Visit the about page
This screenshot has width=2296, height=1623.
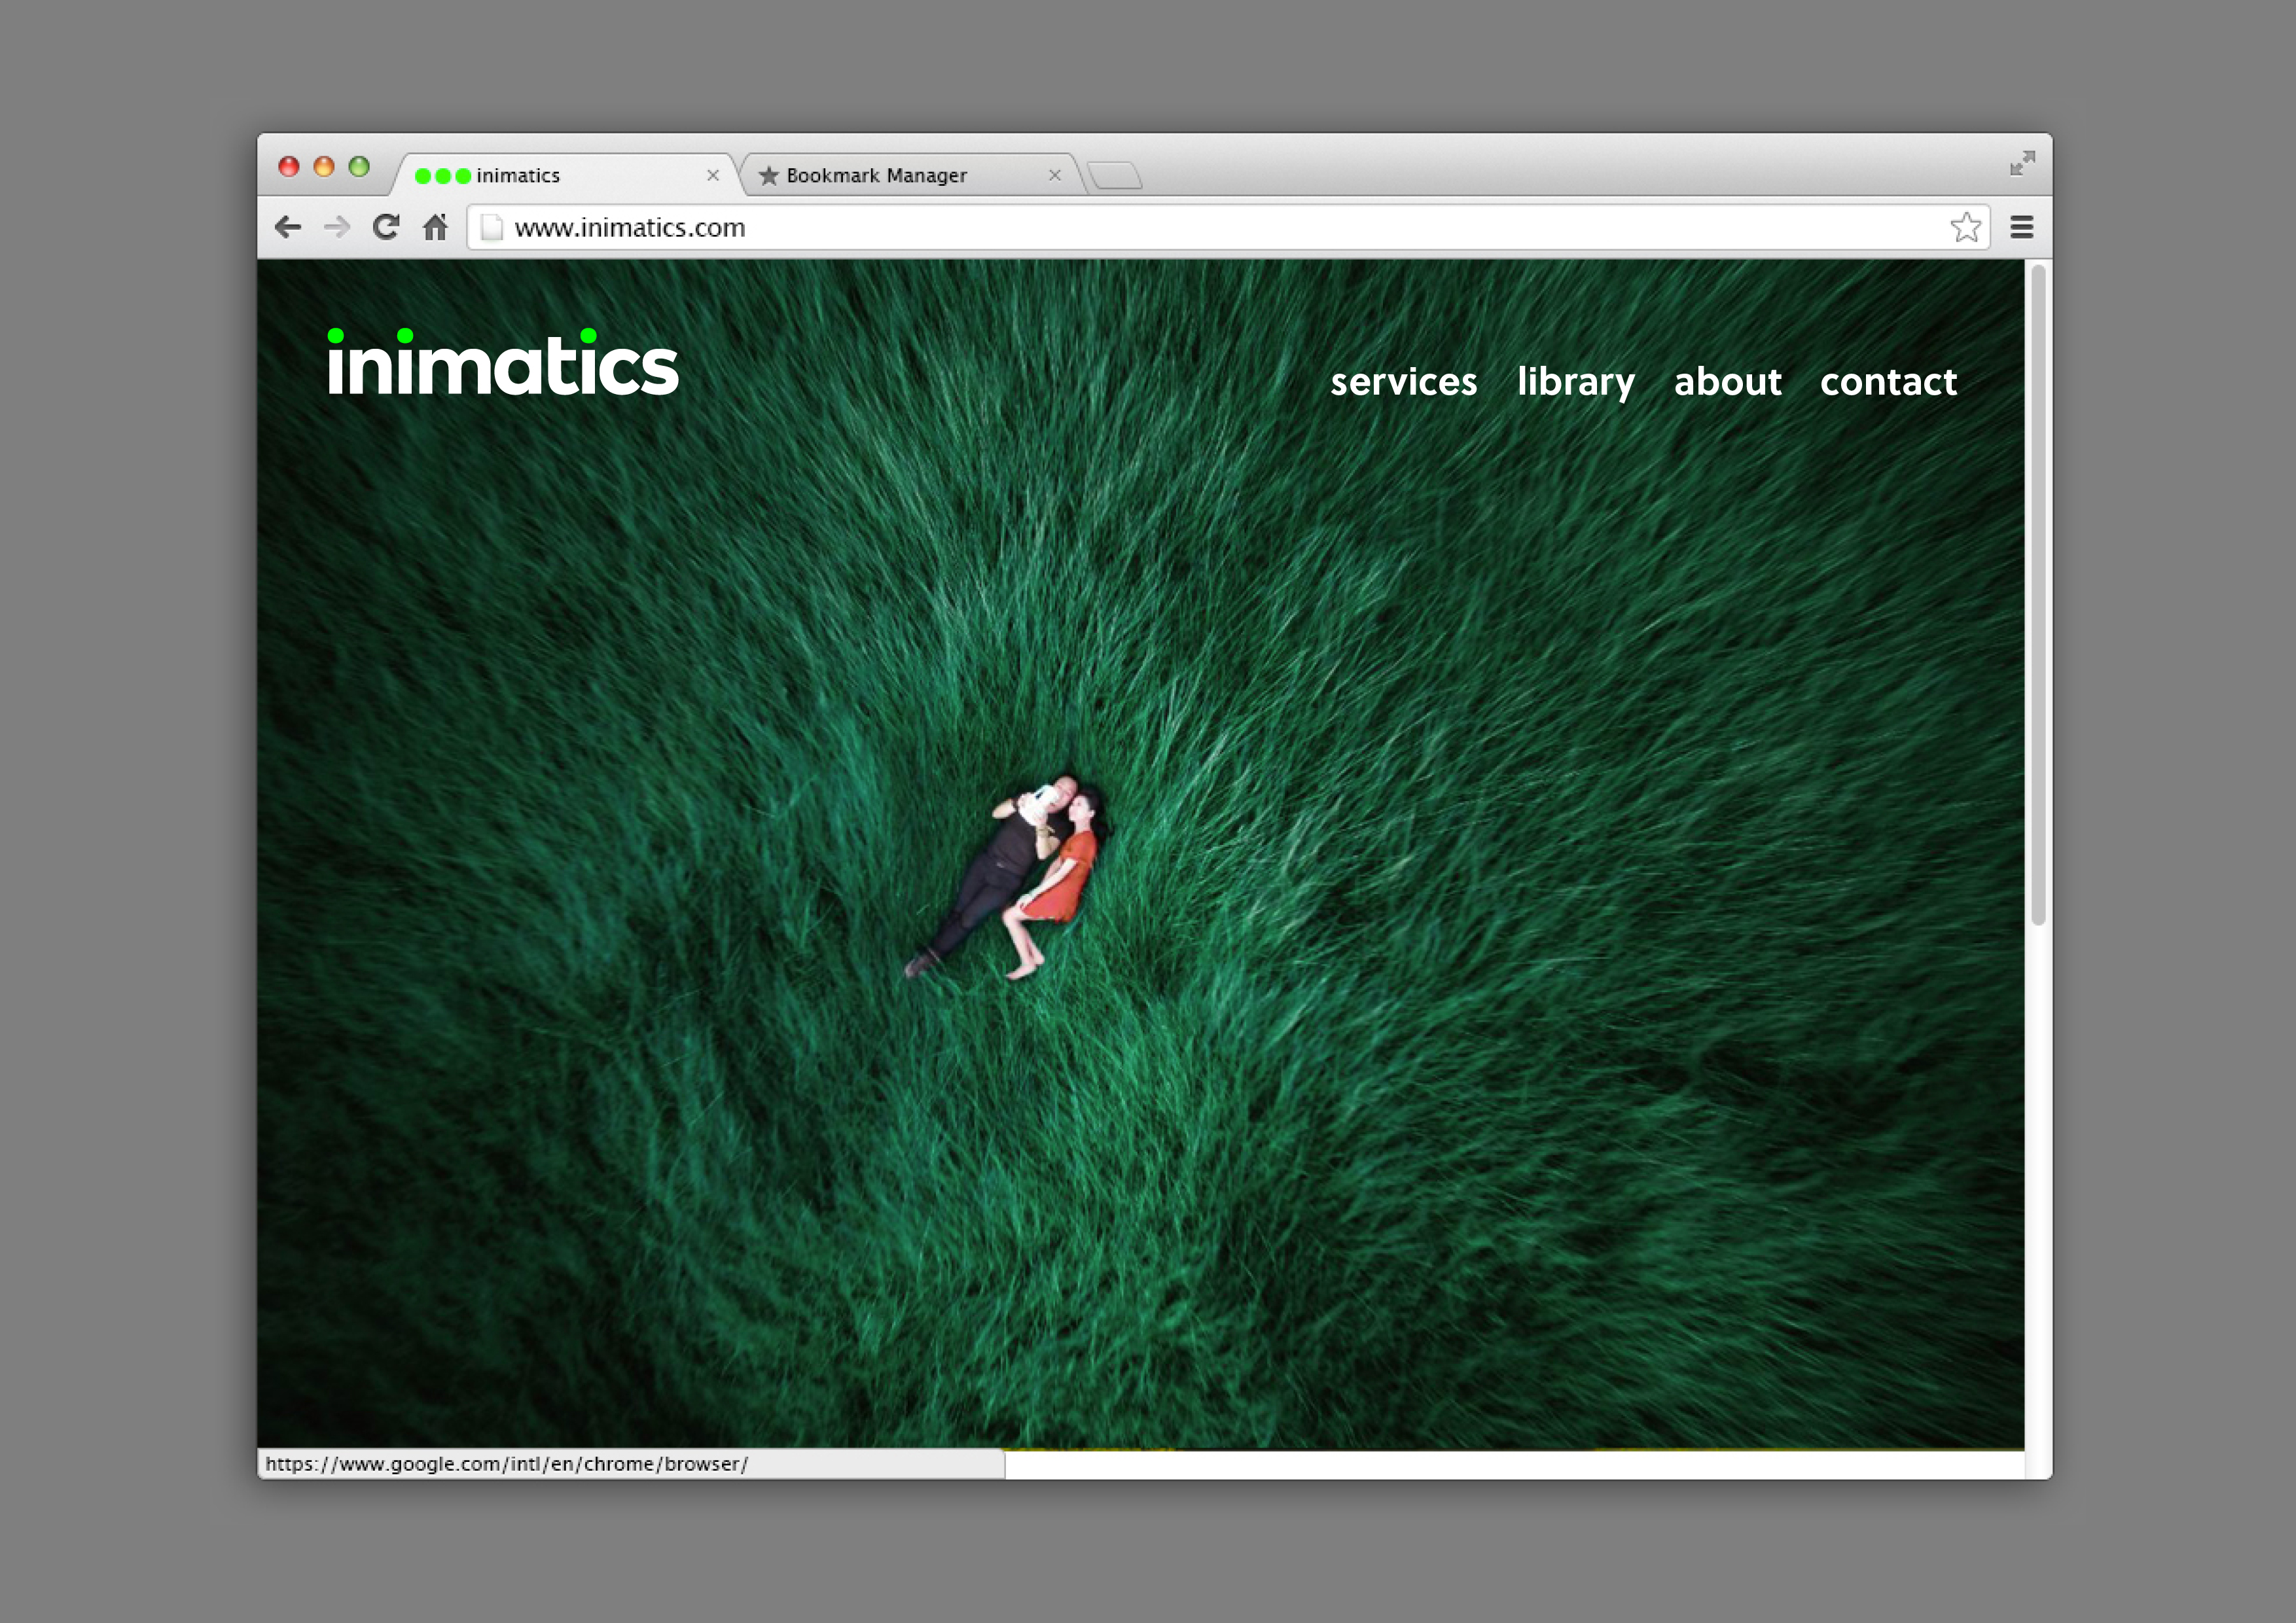click(x=1727, y=382)
